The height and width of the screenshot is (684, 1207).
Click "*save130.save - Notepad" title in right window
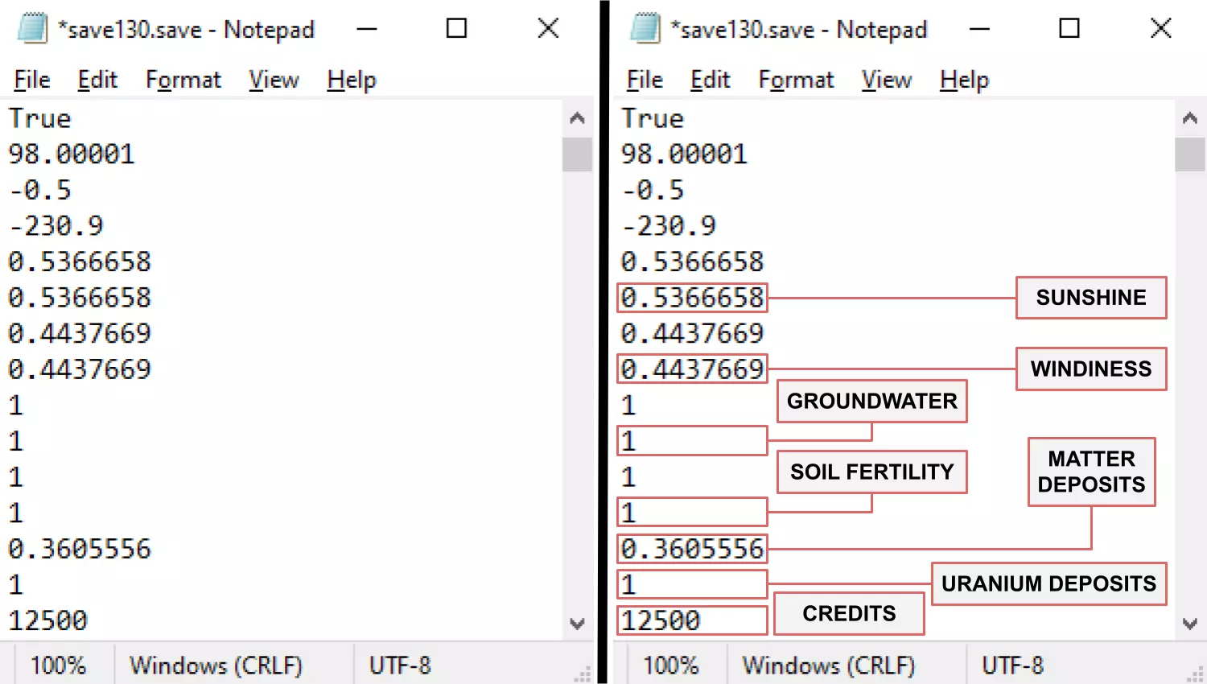click(x=799, y=30)
